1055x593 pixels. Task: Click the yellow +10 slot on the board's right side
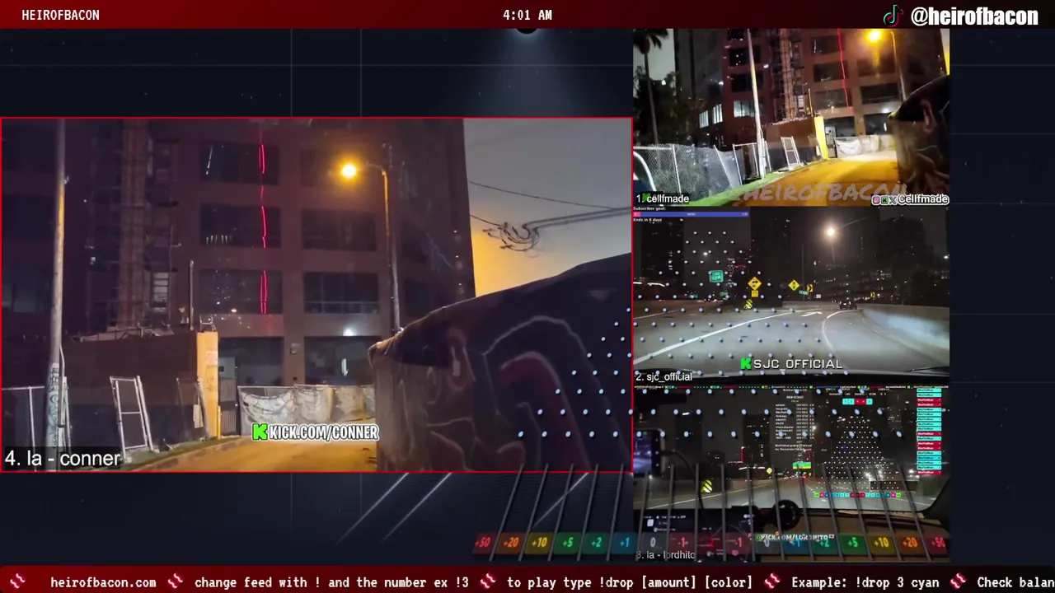[x=881, y=543]
